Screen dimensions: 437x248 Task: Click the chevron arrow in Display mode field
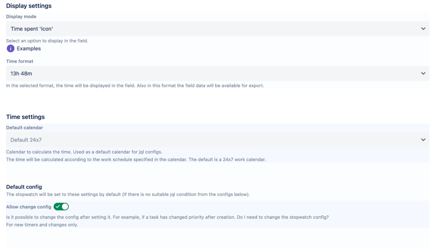click(423, 29)
